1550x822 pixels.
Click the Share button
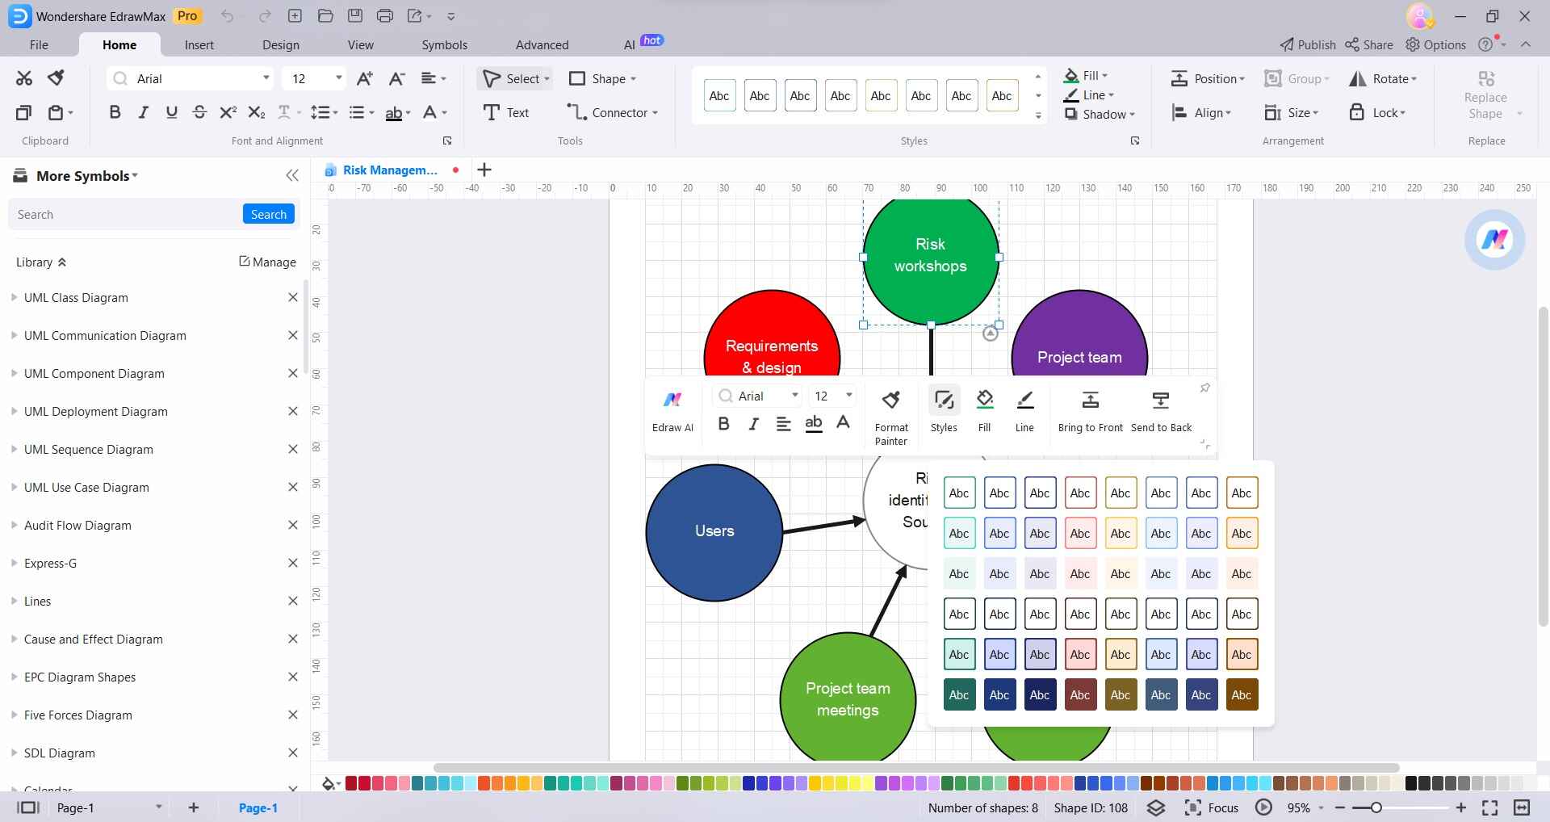pyautogui.click(x=1369, y=44)
